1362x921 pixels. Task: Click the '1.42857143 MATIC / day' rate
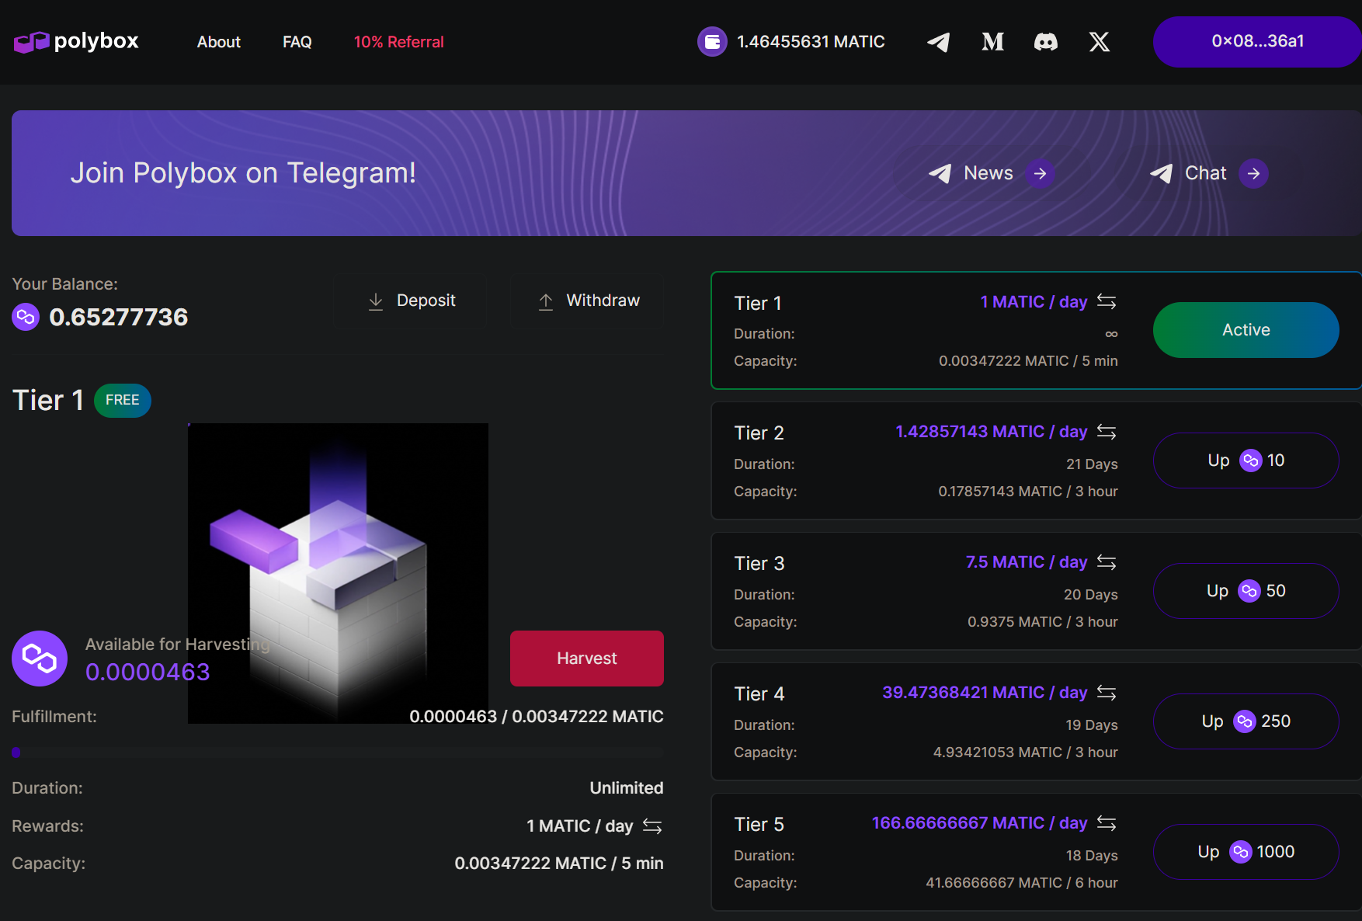click(x=992, y=432)
